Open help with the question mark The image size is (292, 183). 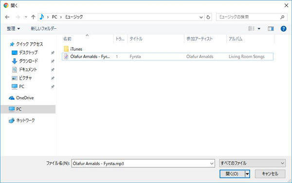tap(283, 29)
